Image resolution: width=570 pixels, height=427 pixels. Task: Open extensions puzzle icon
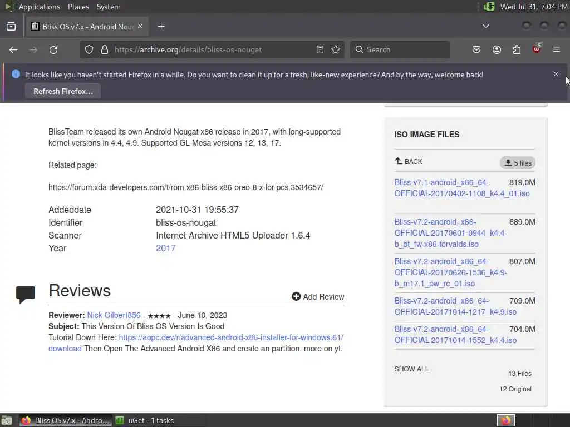[x=517, y=49]
